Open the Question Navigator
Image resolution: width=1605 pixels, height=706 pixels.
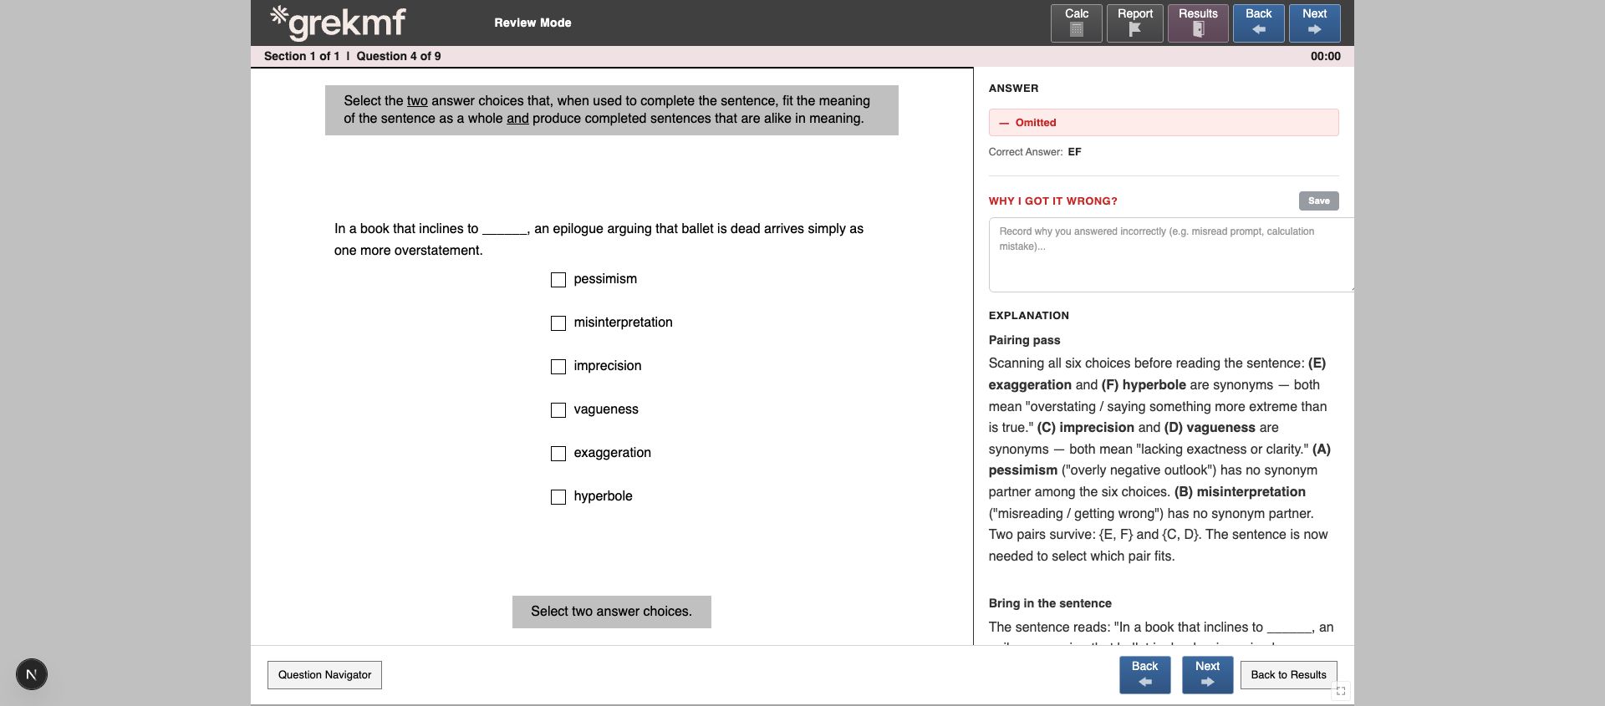click(324, 675)
